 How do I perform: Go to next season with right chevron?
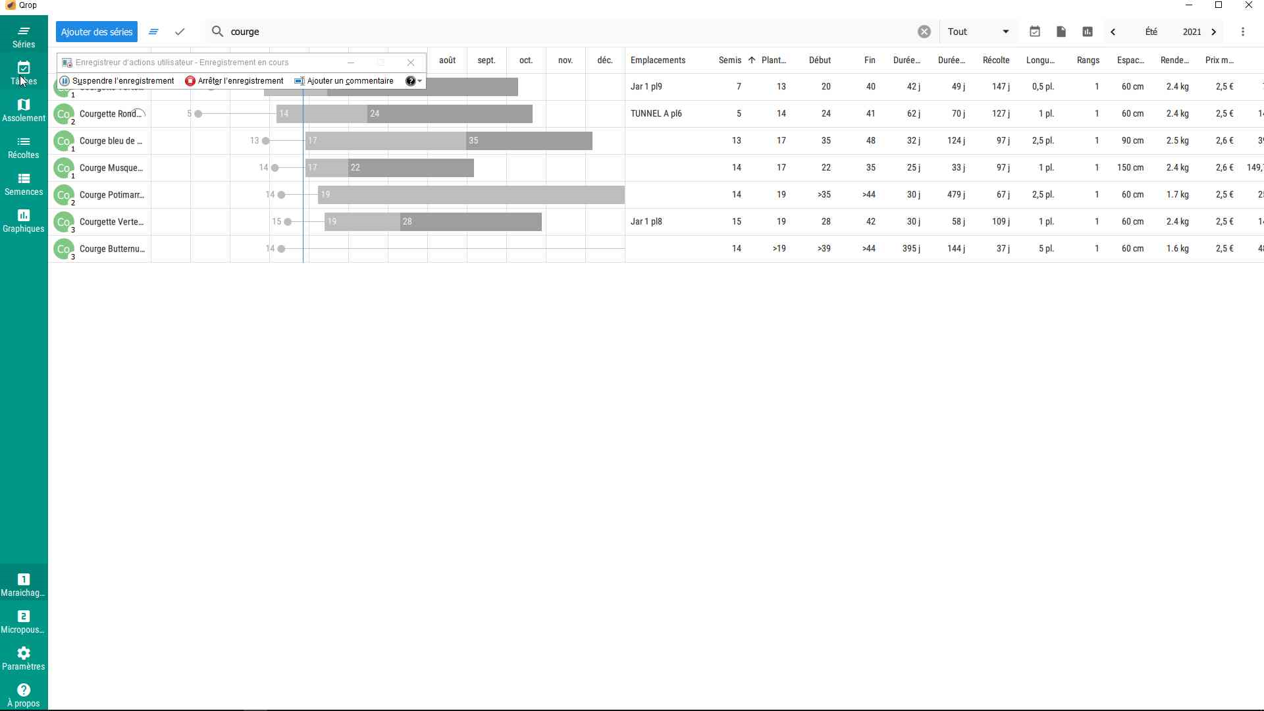point(1214,32)
